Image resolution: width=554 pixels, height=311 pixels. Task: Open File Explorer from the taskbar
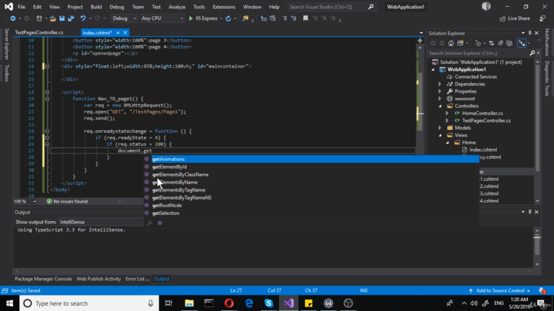pos(189,303)
